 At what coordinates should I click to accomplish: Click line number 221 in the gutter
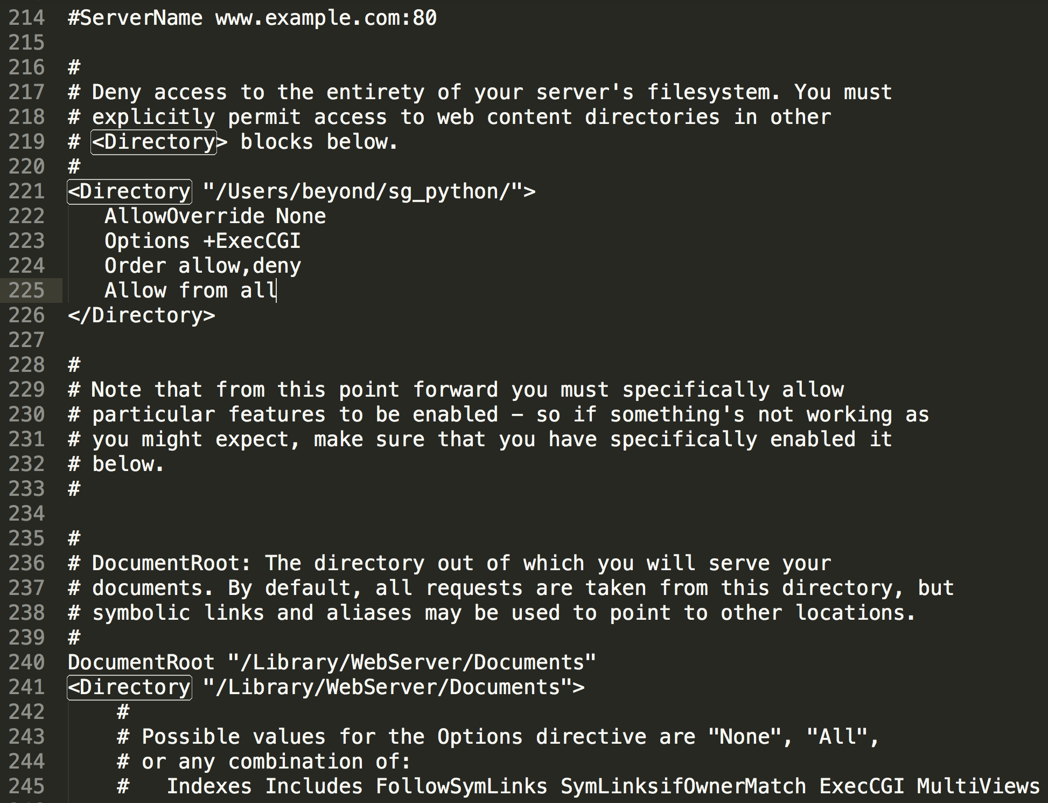point(26,191)
